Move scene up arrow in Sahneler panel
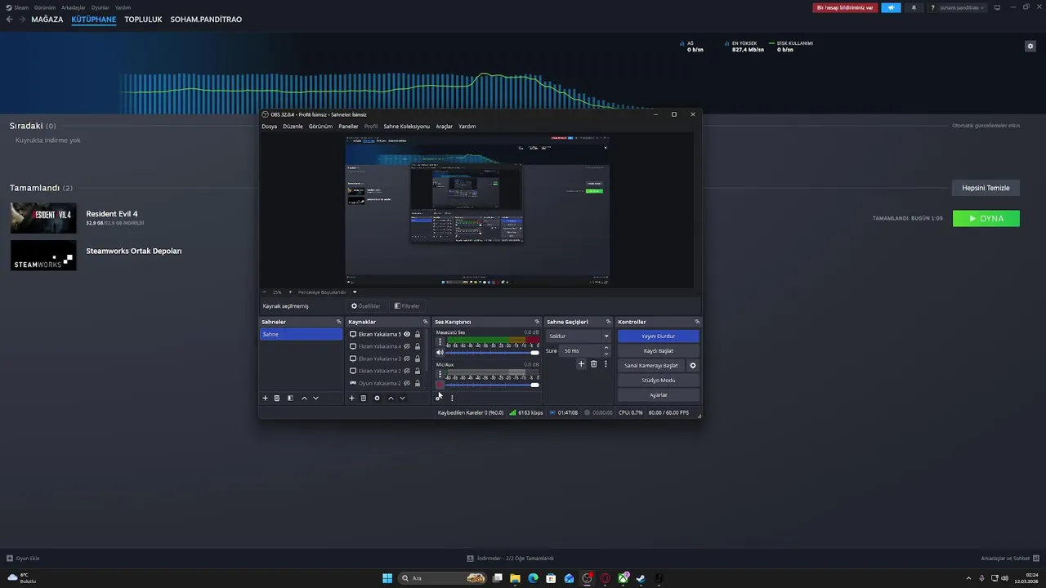The width and height of the screenshot is (1046, 588). pyautogui.click(x=304, y=398)
